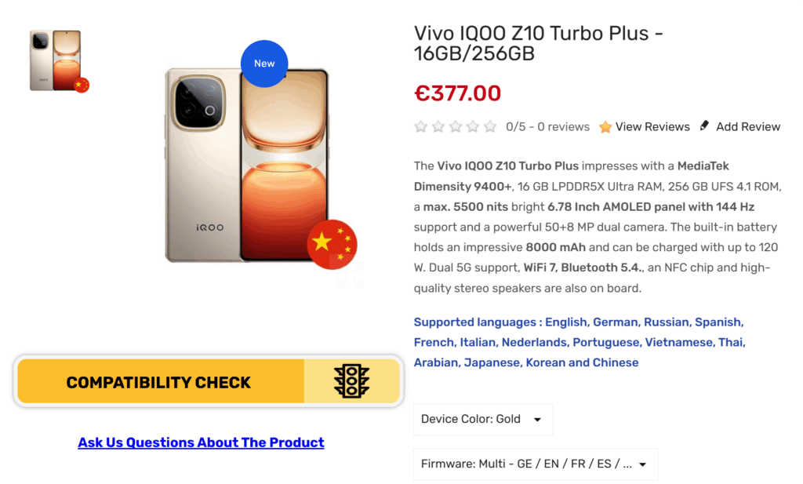Select the fifth rating star

click(490, 127)
